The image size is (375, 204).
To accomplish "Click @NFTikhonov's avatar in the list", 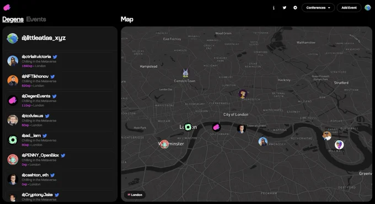I will pyautogui.click(x=13, y=80).
